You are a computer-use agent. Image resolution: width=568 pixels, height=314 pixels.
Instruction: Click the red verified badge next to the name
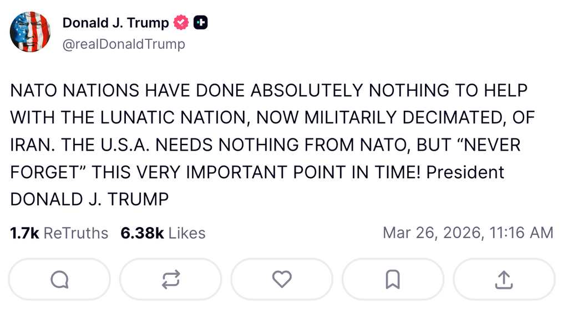click(181, 23)
